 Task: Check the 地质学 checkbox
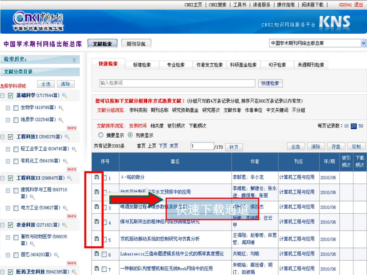pos(16,120)
